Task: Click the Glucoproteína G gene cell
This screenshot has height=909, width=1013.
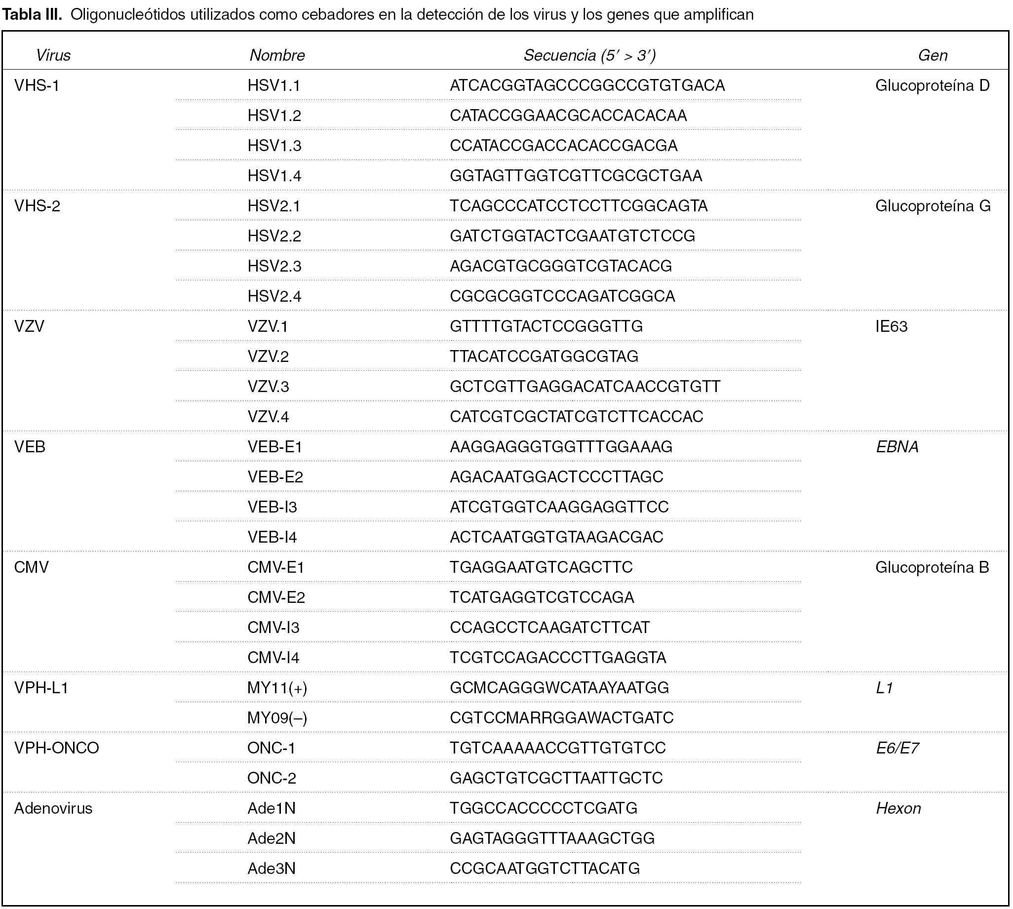Action: point(933,206)
